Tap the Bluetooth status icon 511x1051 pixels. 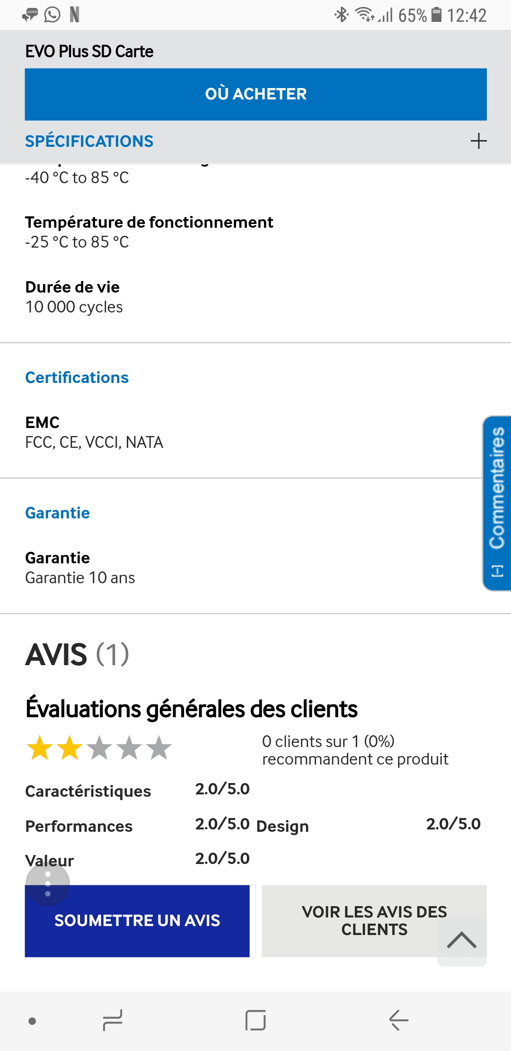(341, 15)
